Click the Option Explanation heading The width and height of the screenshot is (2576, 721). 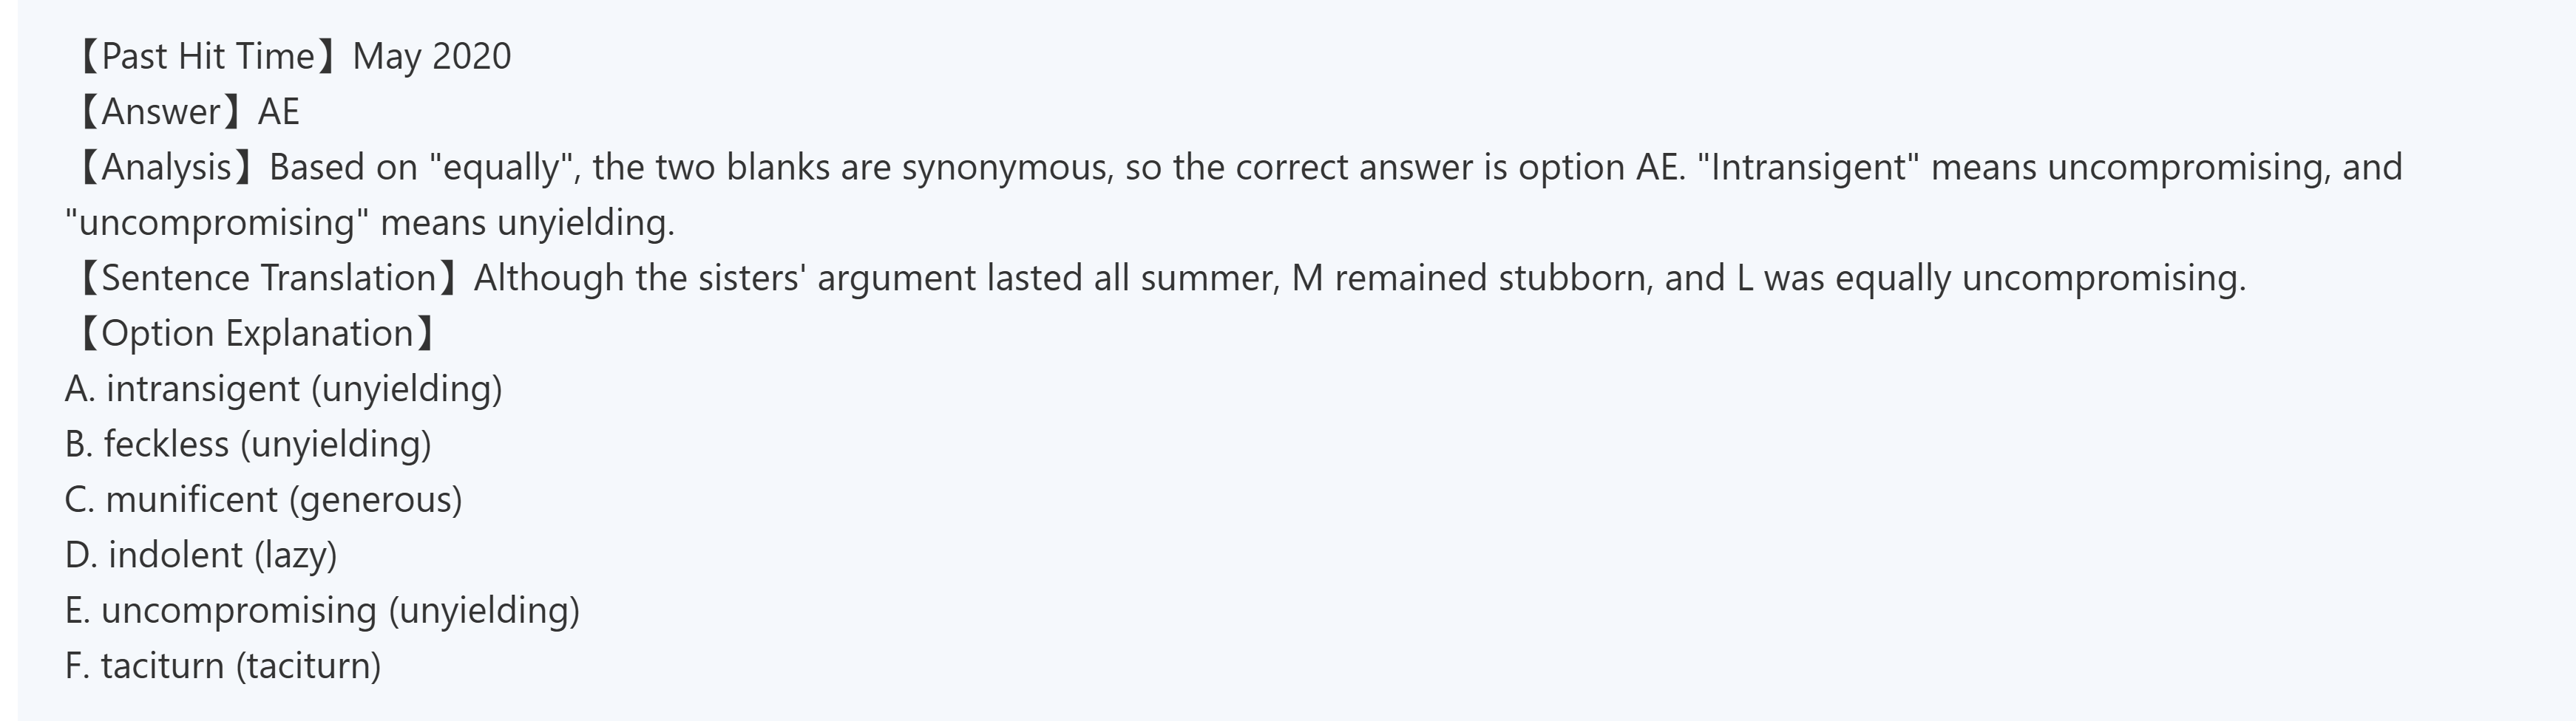256,334
